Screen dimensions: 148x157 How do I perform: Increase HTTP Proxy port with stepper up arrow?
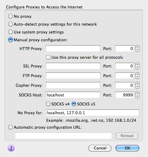click(137, 47)
